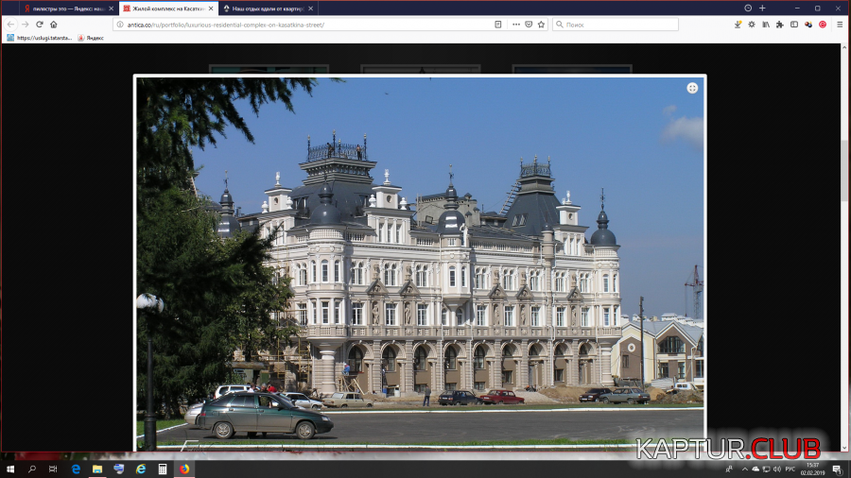This screenshot has height=478, width=851.
Task: Open File Explorer from the taskbar
Action: point(97,469)
